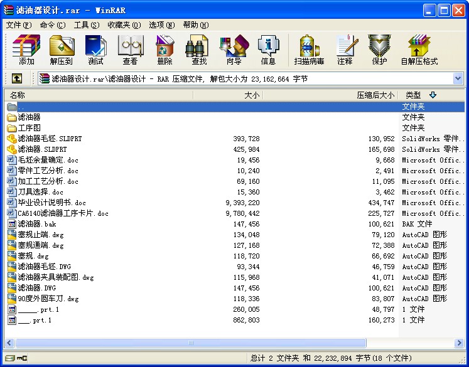Select file ___.prt.1 sized 862,803
Viewport: 469px width, 367px height.
[x=35, y=320]
